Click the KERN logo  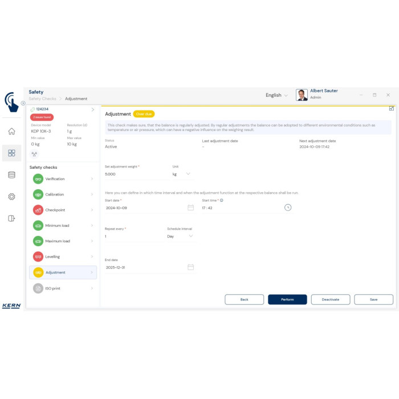click(x=11, y=306)
